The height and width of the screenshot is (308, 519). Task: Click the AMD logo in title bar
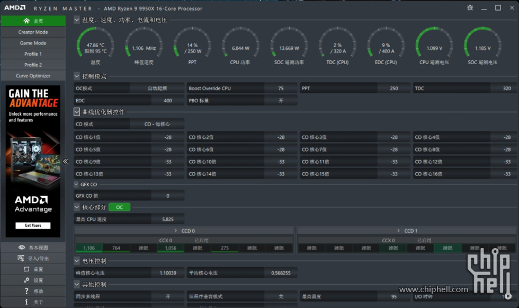(15, 7)
